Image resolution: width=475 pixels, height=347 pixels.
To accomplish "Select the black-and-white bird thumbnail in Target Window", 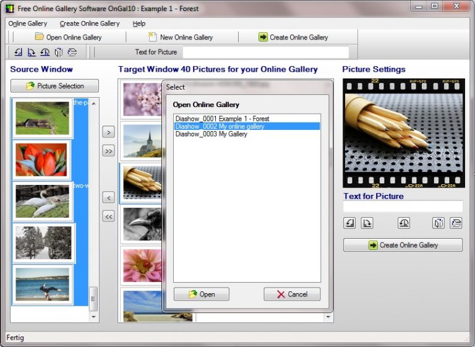I will coord(142,225).
